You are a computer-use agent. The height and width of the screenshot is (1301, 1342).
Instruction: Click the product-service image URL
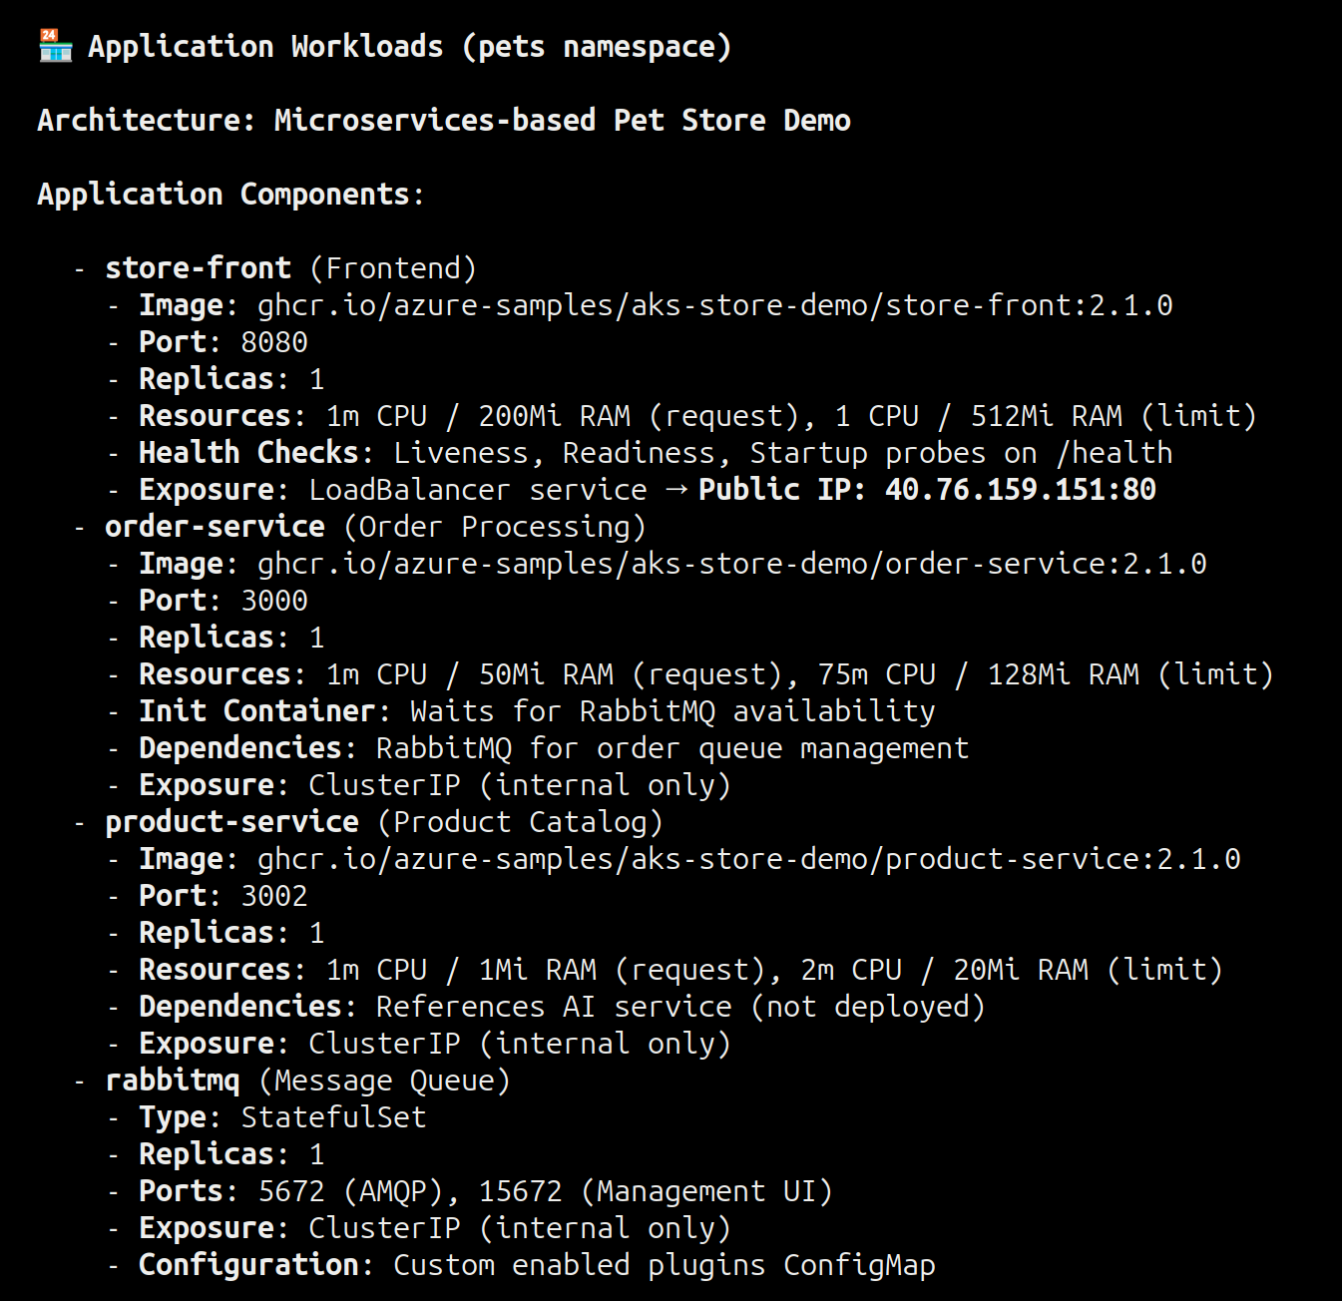(x=748, y=859)
